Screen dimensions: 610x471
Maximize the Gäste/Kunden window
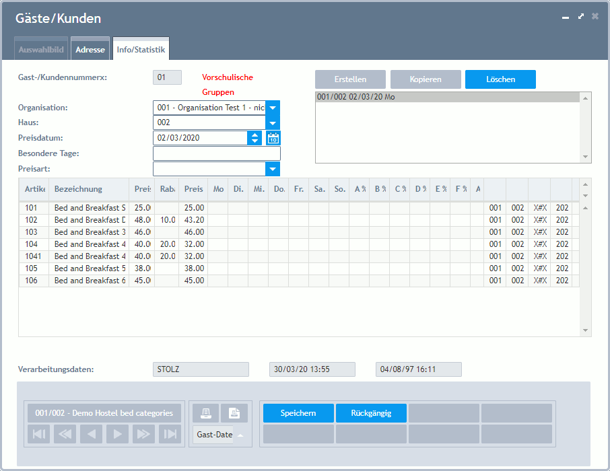[581, 16]
